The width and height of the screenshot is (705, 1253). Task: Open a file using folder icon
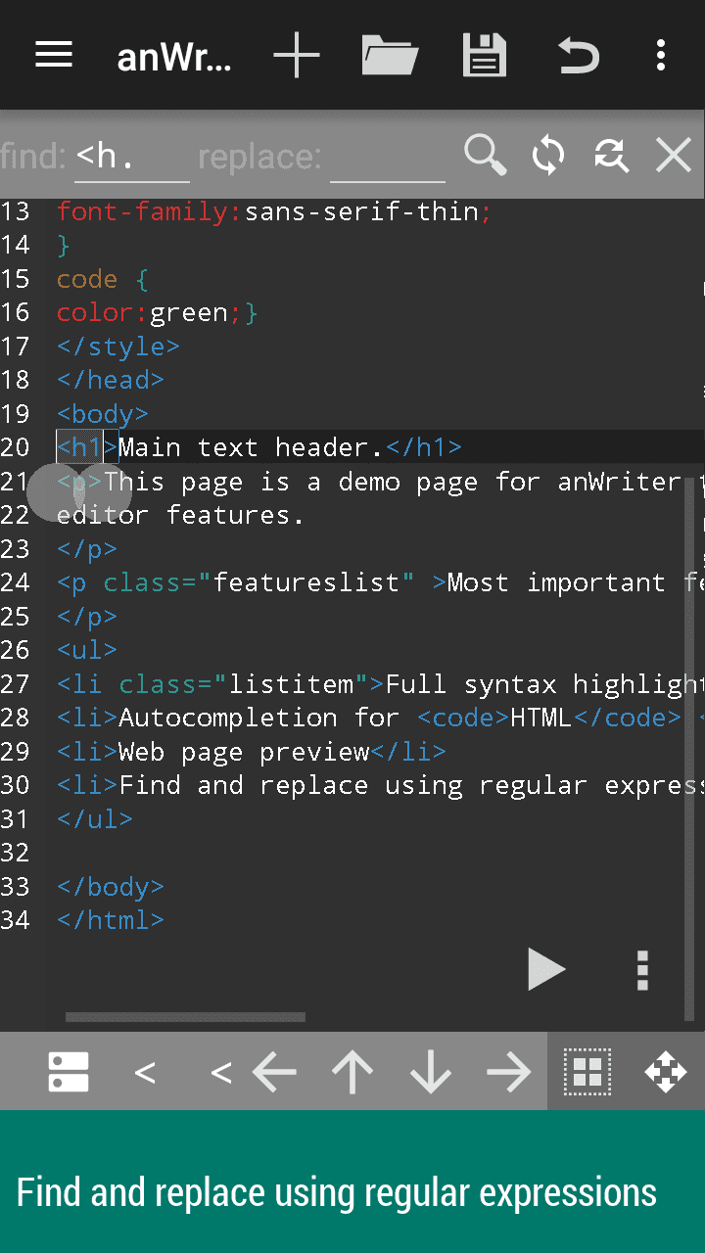click(x=390, y=55)
